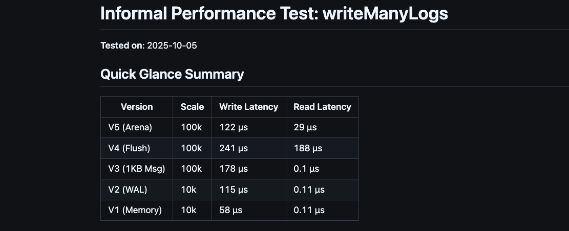Click the 'Version' column header
The height and width of the screenshot is (231, 569).
pos(137,107)
